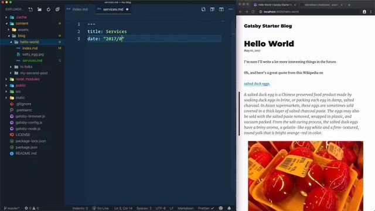The image size is (375, 211).
Task: Open the .gitignore file
Action: click(x=23, y=104)
